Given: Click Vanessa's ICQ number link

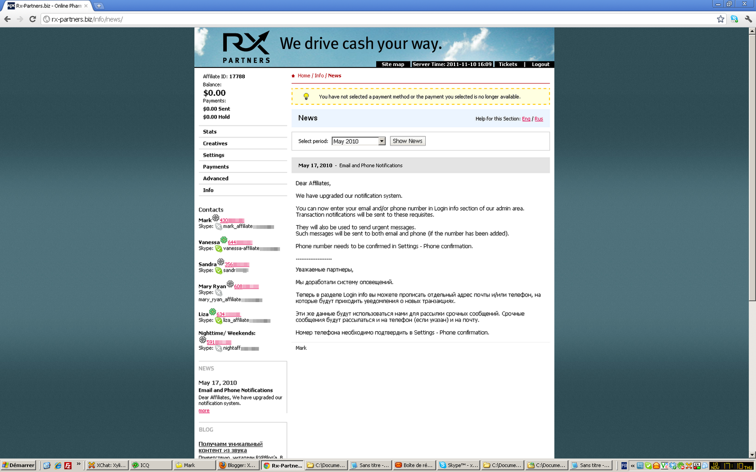Looking at the screenshot, I should coord(240,242).
